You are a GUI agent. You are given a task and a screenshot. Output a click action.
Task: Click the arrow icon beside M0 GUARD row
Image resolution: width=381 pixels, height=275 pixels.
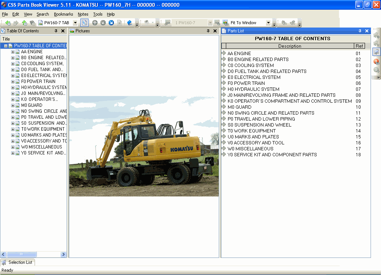pos(224,107)
